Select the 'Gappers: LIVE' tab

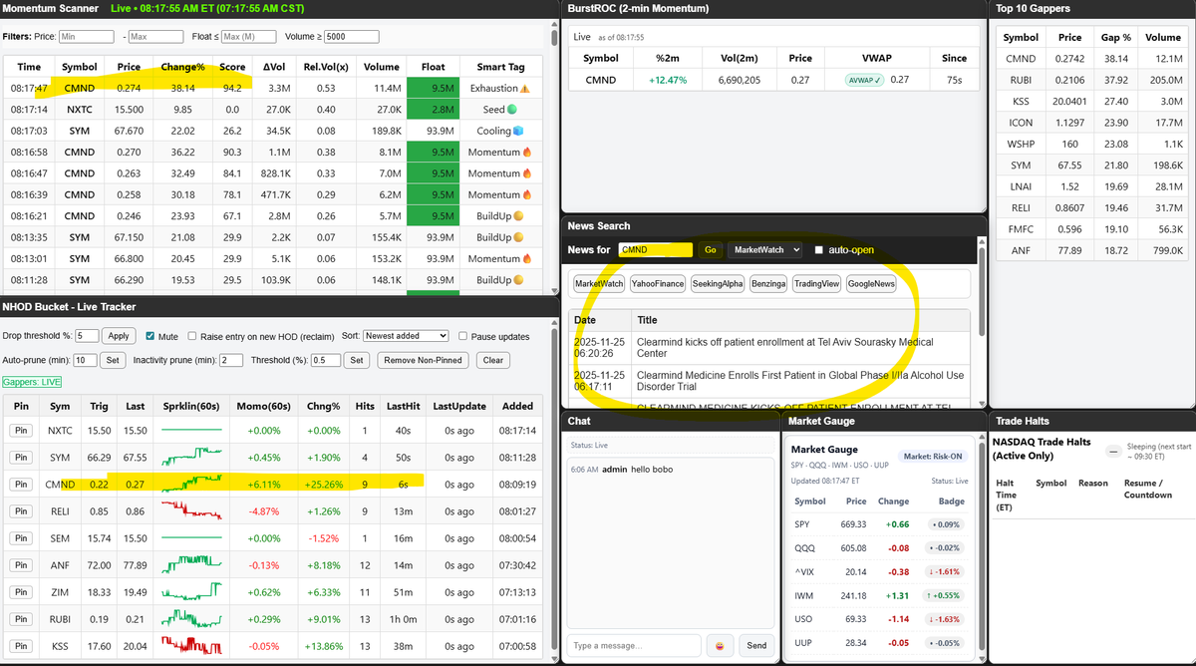30,382
